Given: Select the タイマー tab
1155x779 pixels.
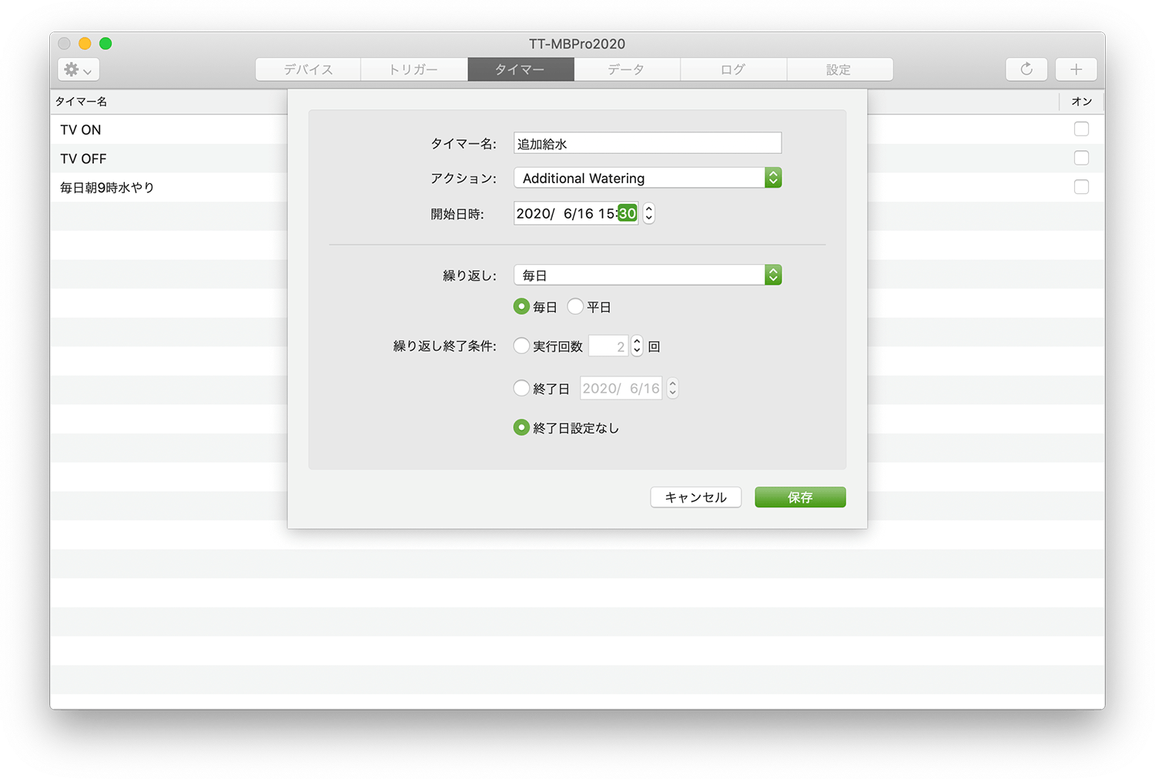Looking at the screenshot, I should [x=521, y=69].
